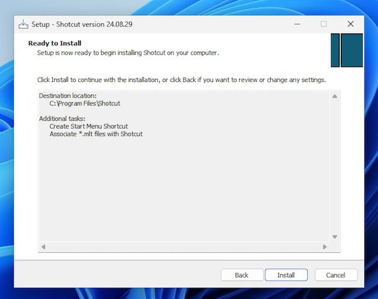Select the 'C:\Program Files\Shotcut' path text

[85, 104]
